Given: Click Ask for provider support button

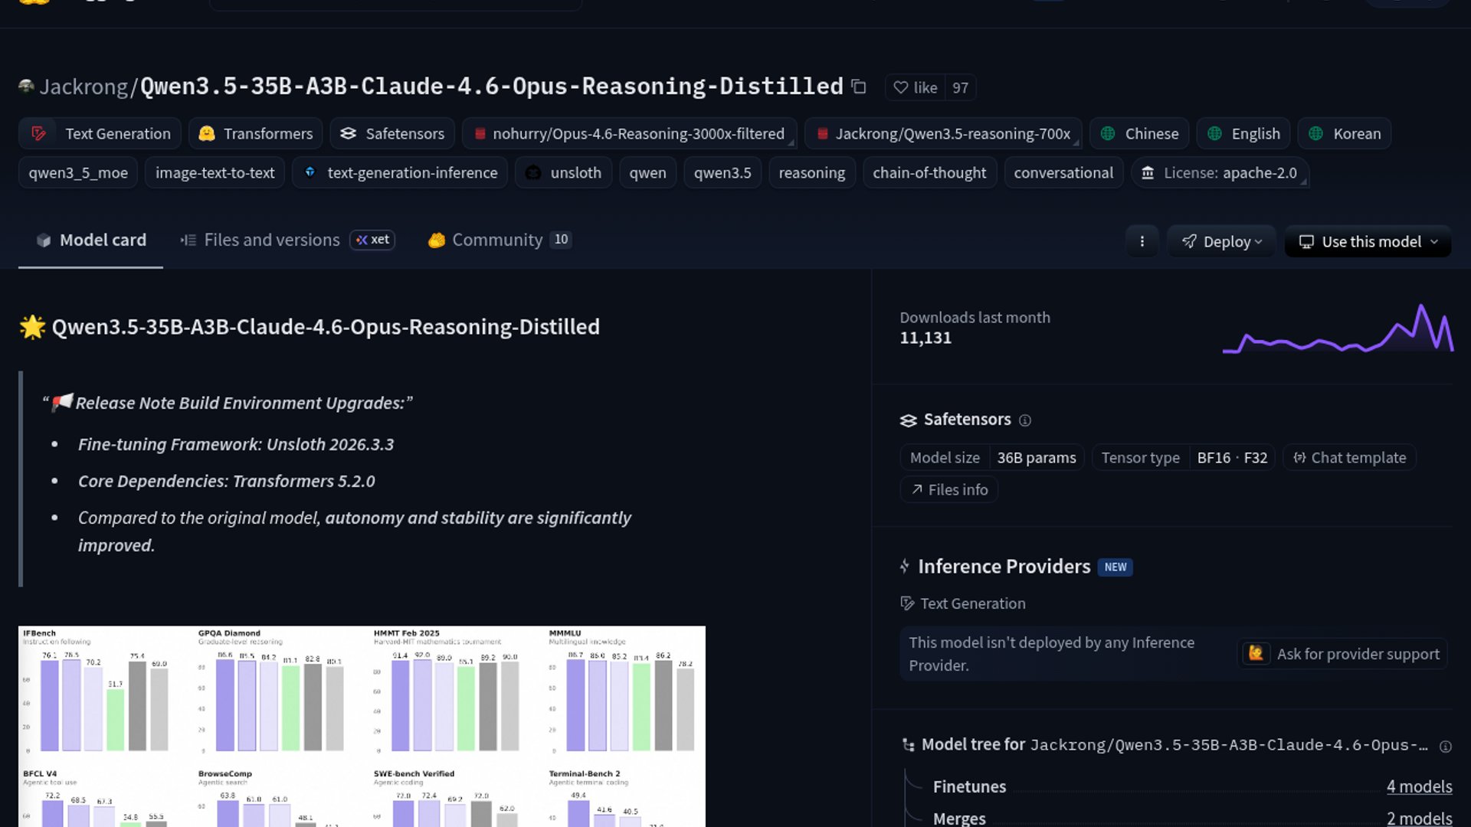Looking at the screenshot, I should tap(1342, 654).
